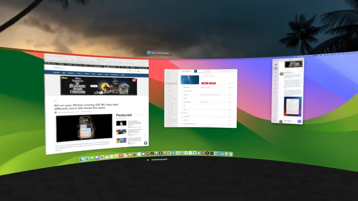Open Finder from the Dock
Screen dimensions: 358x201
coord(82,159)
